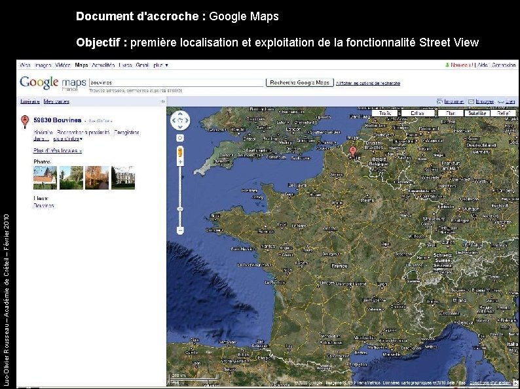Click the red marker A on the map
This screenshot has width=520, height=389.
point(353,151)
